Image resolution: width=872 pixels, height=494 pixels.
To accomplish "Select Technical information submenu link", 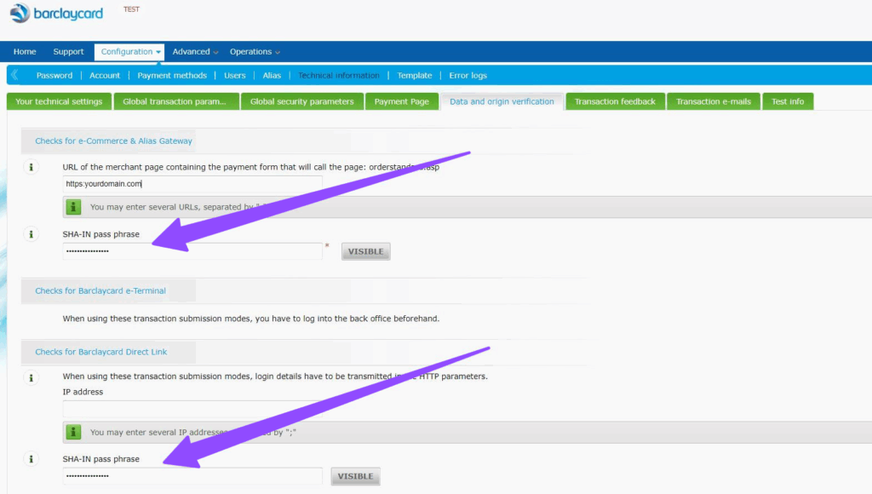I will 339,75.
